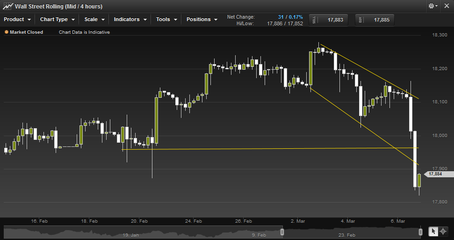This screenshot has width=454, height=240.
Task: Switch to the crosshair cursor tool
Action: coord(443,231)
